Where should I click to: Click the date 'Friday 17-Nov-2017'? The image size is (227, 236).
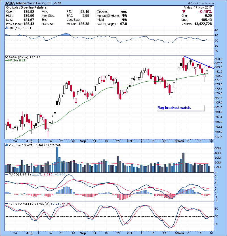[x=197, y=7]
